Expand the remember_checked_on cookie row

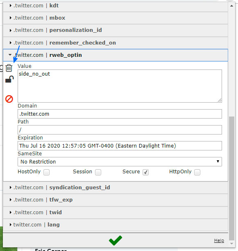[116, 43]
